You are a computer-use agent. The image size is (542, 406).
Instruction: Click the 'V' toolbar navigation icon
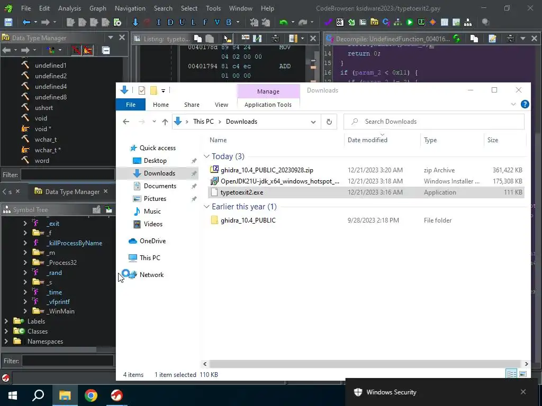[217, 22]
